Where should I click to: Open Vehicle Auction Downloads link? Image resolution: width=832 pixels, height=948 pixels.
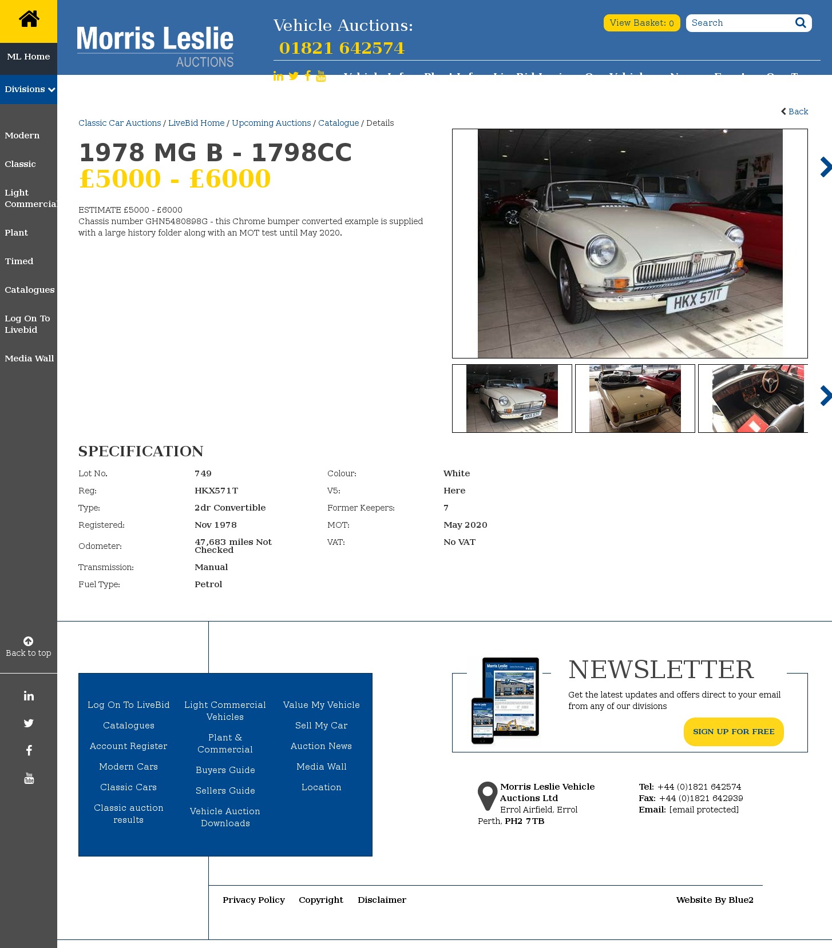click(x=225, y=817)
